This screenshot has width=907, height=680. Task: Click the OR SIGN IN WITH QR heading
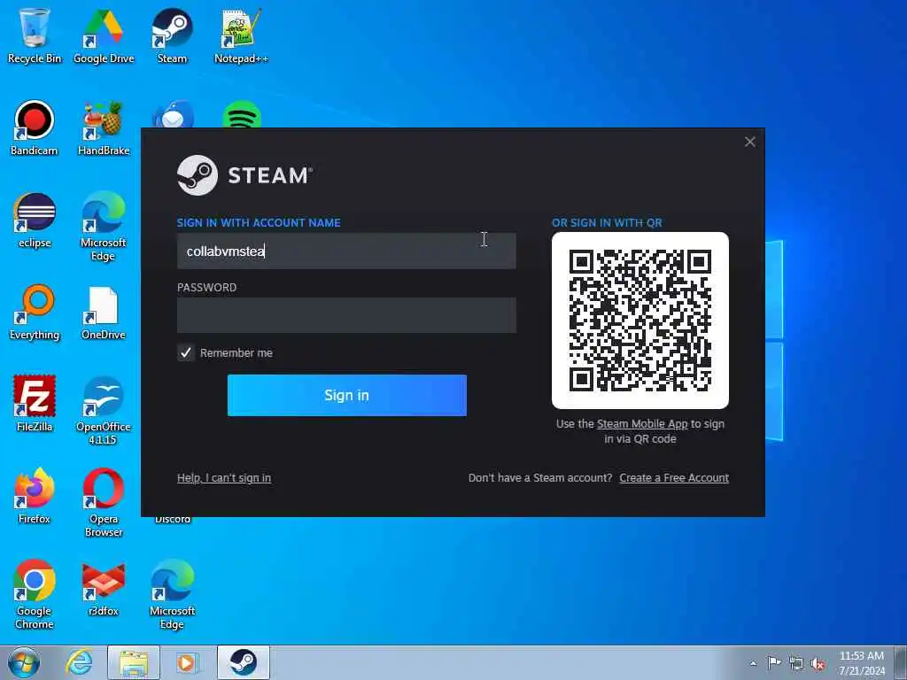(x=607, y=222)
